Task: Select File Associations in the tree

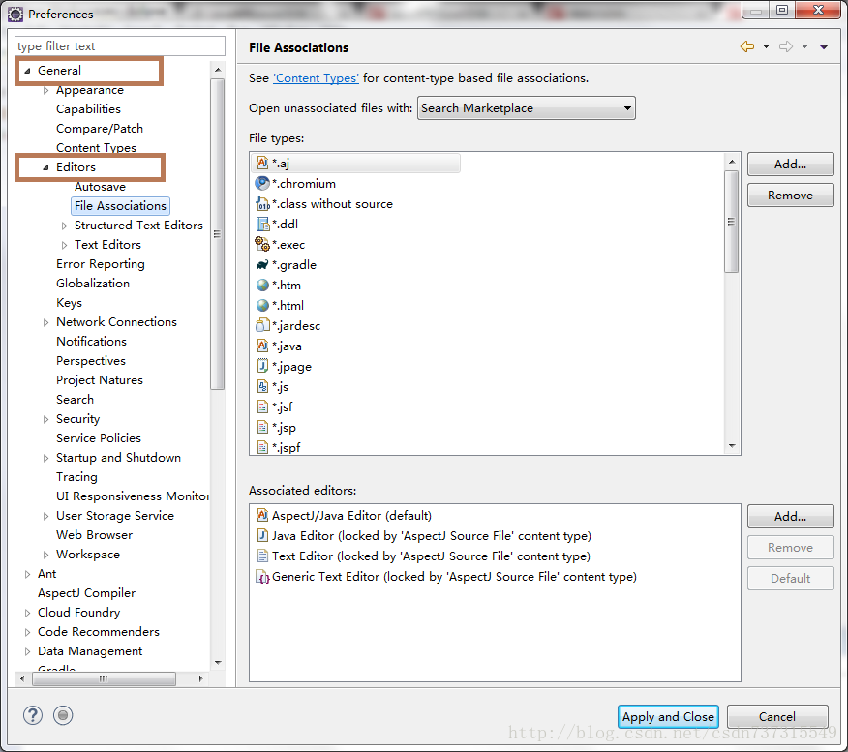Action: [x=120, y=206]
